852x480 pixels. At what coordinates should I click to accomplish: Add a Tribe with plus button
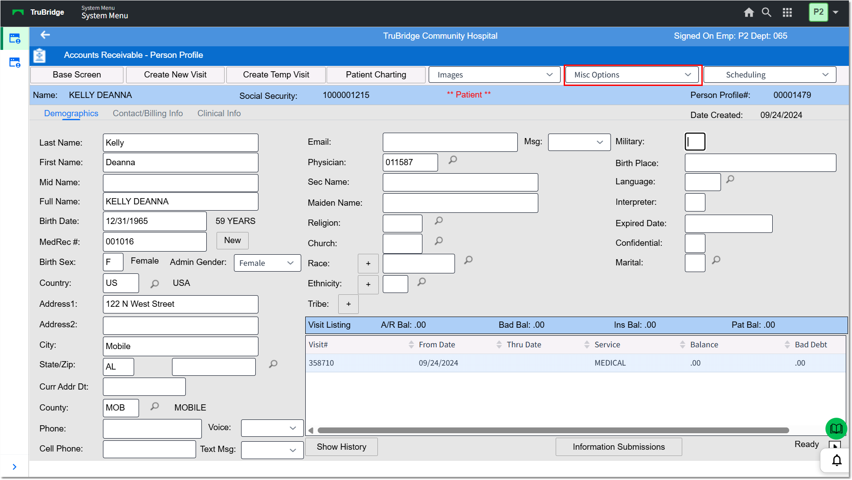pos(348,304)
